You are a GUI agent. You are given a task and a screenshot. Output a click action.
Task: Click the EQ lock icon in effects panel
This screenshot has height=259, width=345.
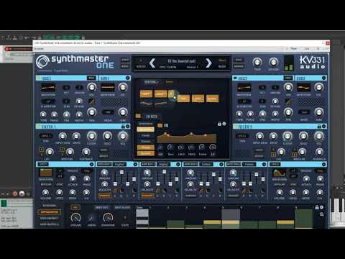pyautogui.click(x=219, y=124)
